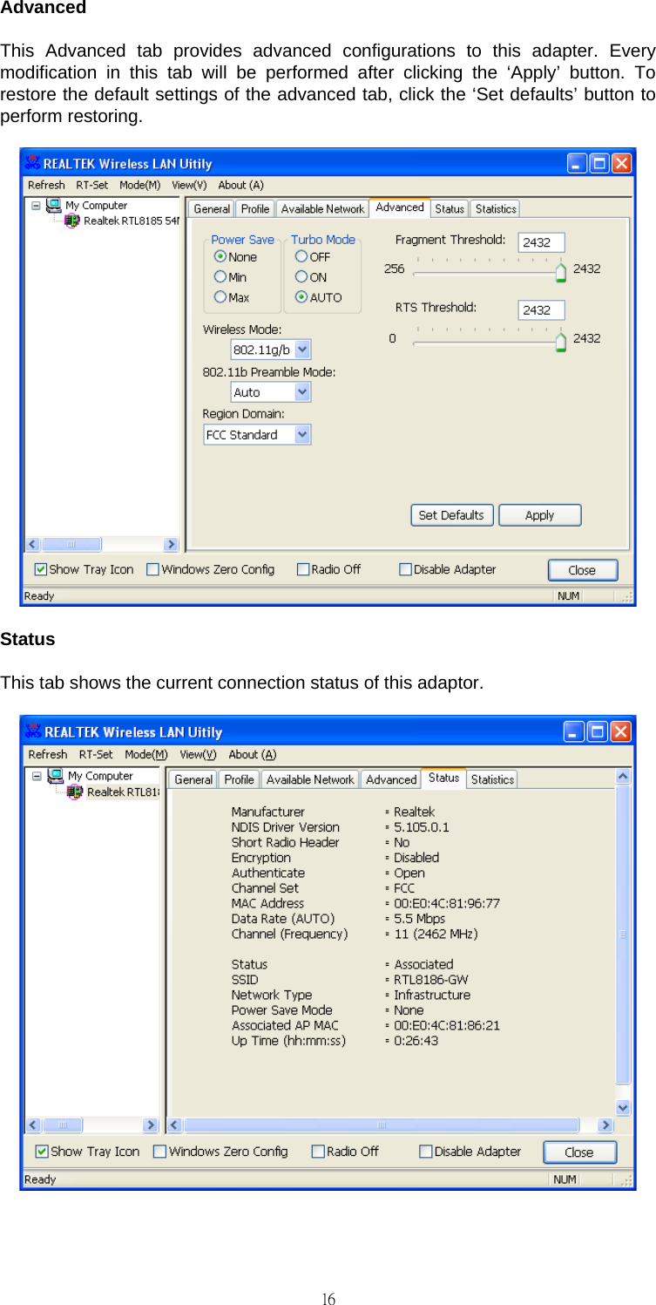
Task: Click REALTEK title bar logo in Advanced window
Action: [x=34, y=163]
